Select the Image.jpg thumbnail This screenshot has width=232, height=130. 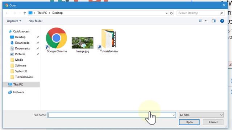[x=83, y=43]
